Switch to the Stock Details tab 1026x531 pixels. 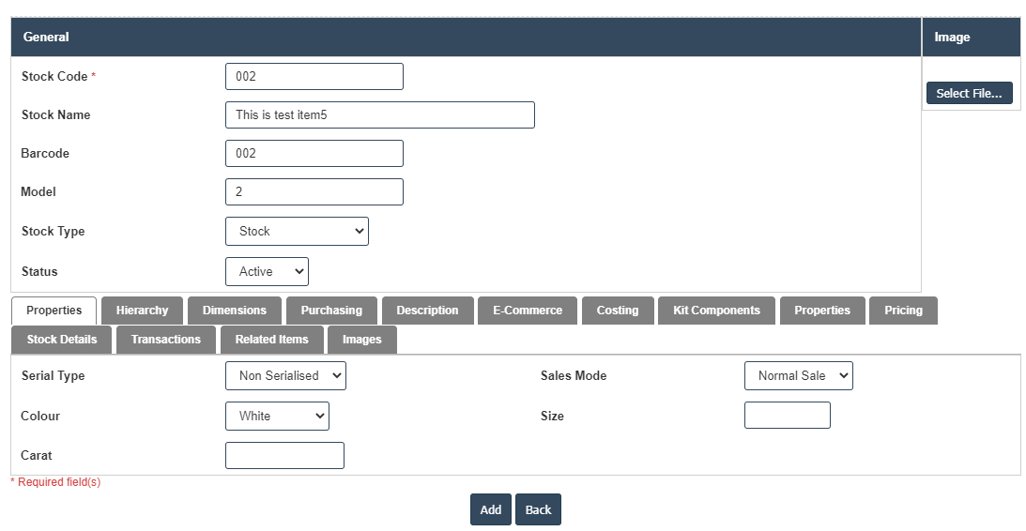[x=61, y=340]
